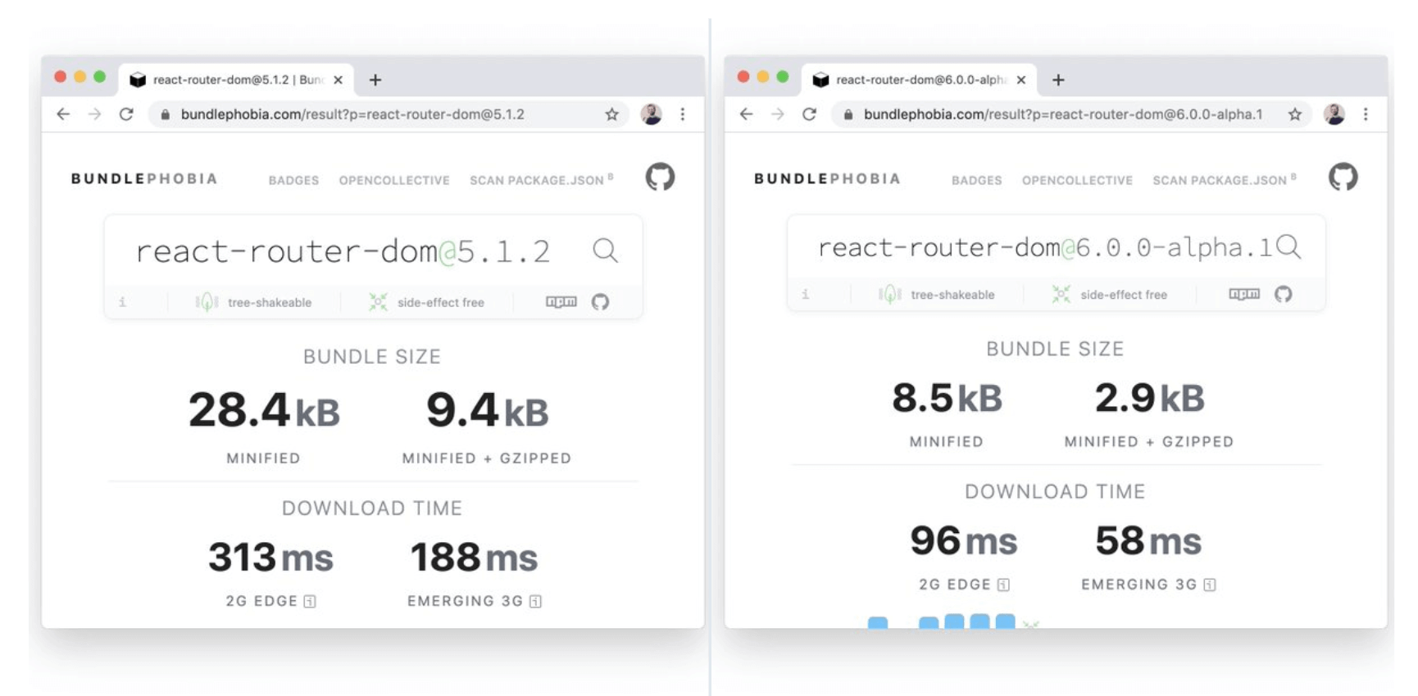Viewport: 1418px width, 696px height.
Task: Open Chrome menu dots in left window
Action: (683, 114)
